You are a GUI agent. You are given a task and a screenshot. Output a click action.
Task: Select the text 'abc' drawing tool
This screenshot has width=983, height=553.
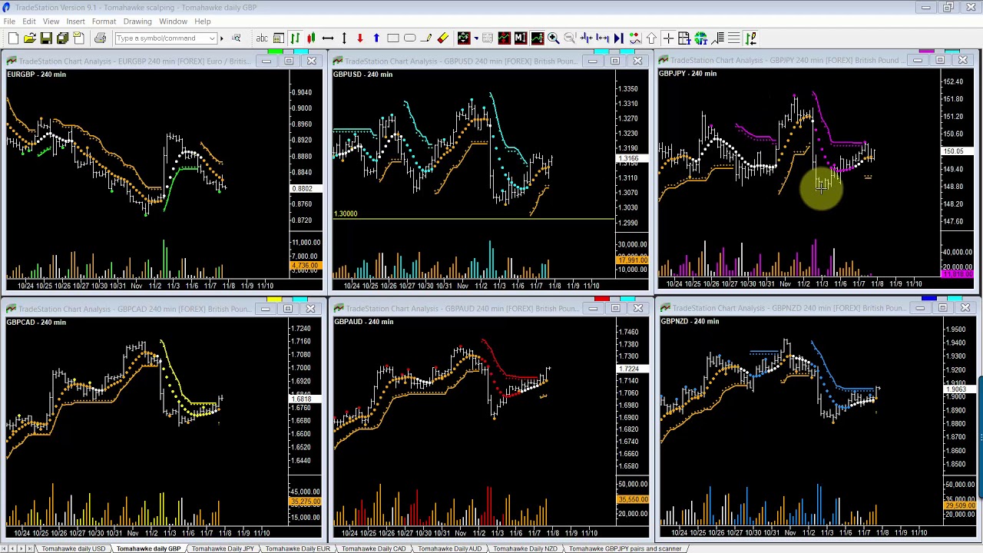(x=262, y=38)
